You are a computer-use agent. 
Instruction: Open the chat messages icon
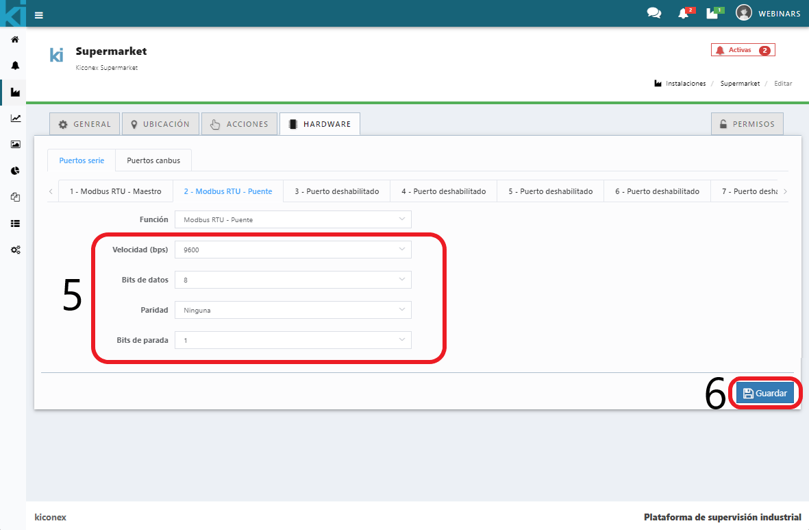[654, 14]
